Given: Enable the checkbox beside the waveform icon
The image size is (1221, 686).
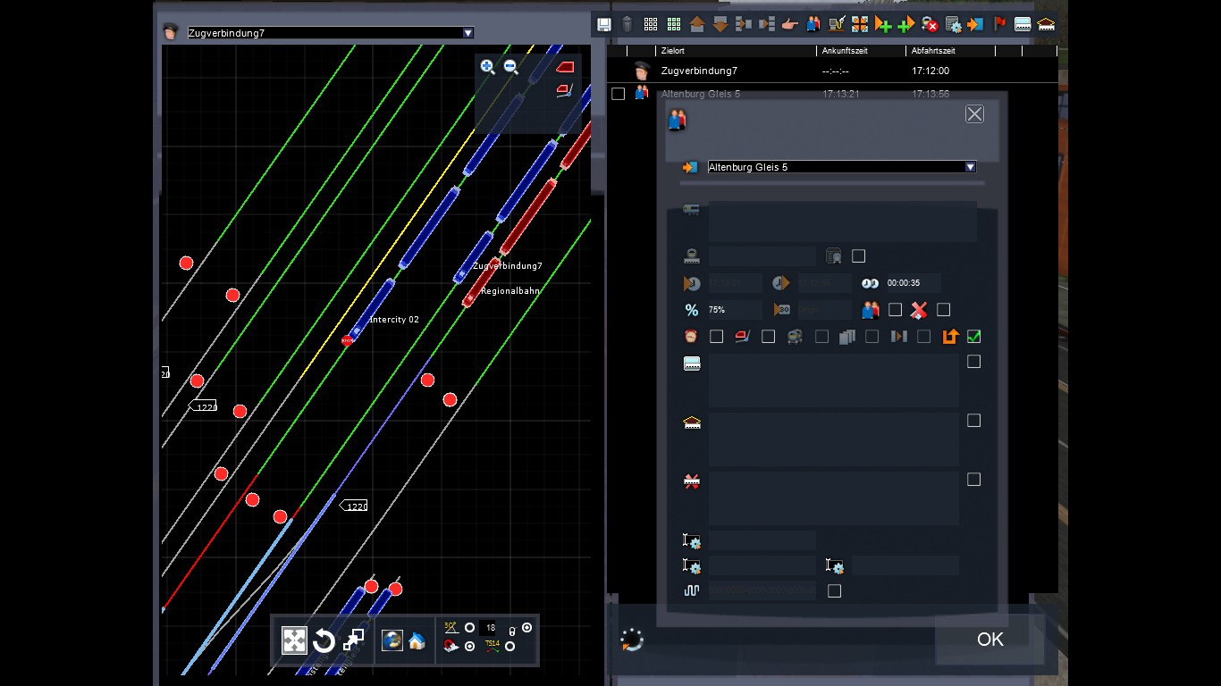Looking at the screenshot, I should tap(834, 590).
